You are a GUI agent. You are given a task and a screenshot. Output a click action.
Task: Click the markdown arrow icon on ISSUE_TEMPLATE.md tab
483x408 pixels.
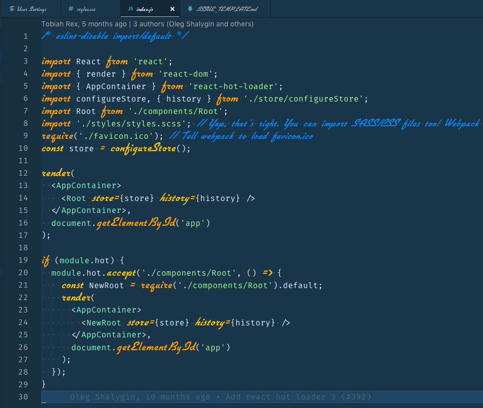[x=190, y=9]
